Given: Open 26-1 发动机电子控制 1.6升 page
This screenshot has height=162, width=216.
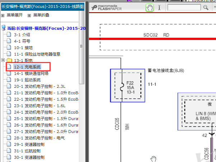Looking at the screenshot, I should pos(46,125).
